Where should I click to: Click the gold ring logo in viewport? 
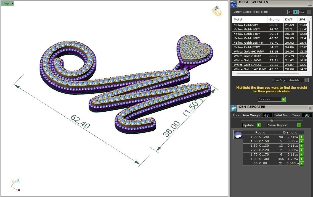coord(217,11)
